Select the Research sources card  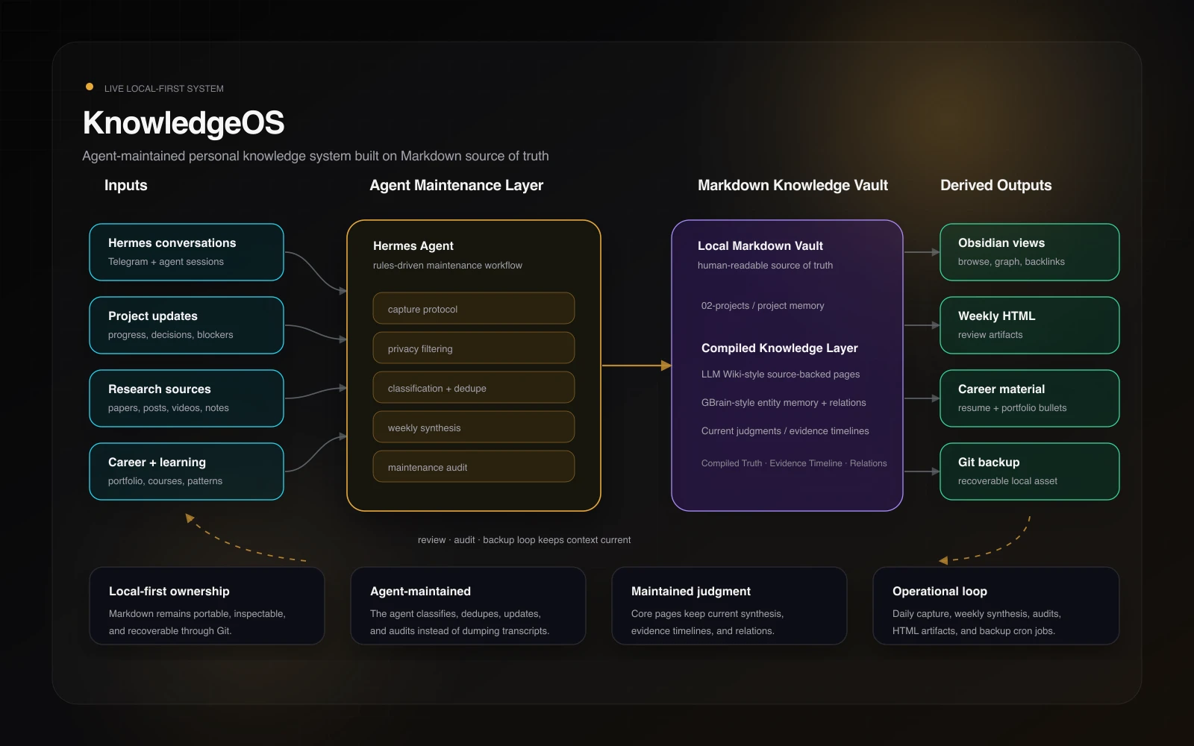coord(187,398)
